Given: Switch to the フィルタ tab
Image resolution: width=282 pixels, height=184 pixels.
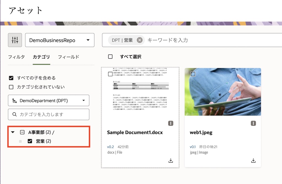Looking at the screenshot, I should (x=17, y=57).
